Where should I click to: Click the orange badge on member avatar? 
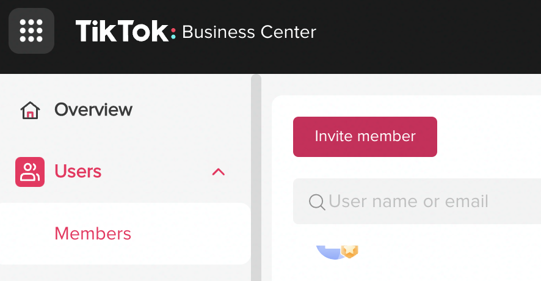click(349, 251)
